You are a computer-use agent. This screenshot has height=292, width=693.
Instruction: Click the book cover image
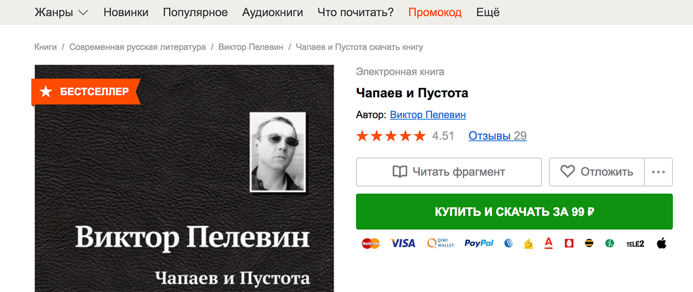[x=184, y=178]
